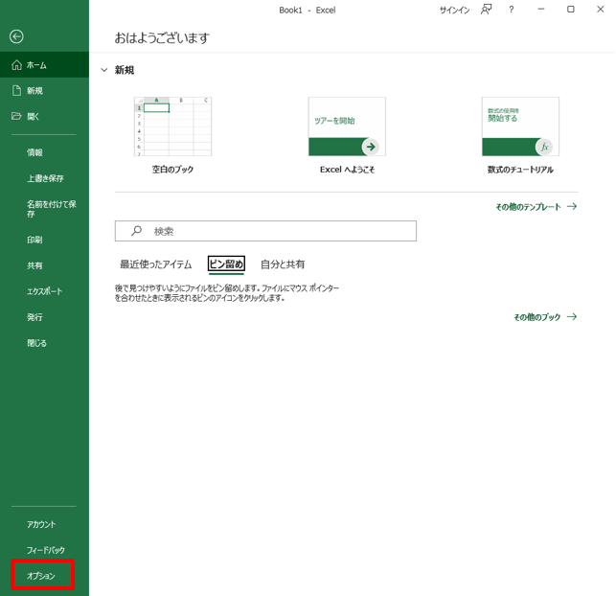Click the fx icon on the formula tutorial card
The image size is (616, 596).
(x=544, y=147)
